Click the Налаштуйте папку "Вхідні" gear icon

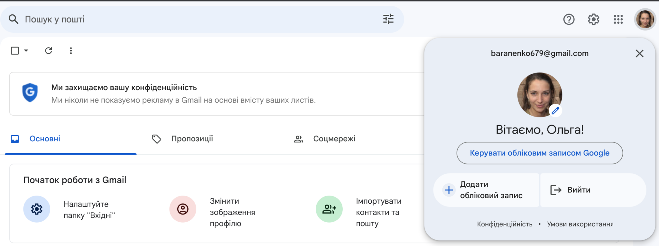click(x=37, y=209)
